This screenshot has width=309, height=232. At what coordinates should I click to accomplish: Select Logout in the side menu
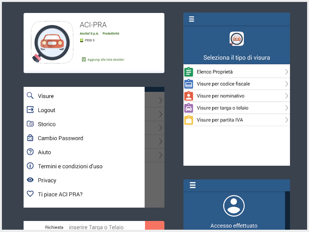pos(46,110)
